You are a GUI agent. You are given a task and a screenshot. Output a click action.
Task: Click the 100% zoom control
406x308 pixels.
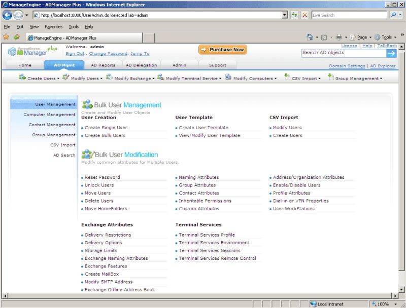coord(381,304)
